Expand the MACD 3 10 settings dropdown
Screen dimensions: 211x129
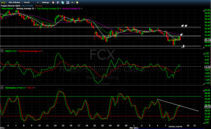[x=17, y=51]
